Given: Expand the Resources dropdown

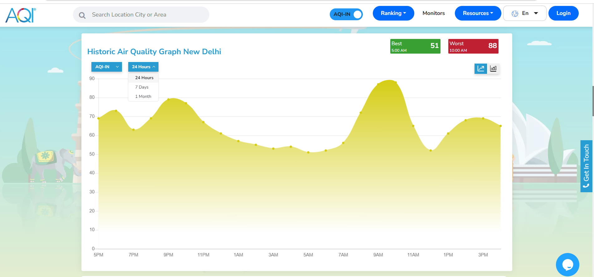Looking at the screenshot, I should click(x=478, y=13).
